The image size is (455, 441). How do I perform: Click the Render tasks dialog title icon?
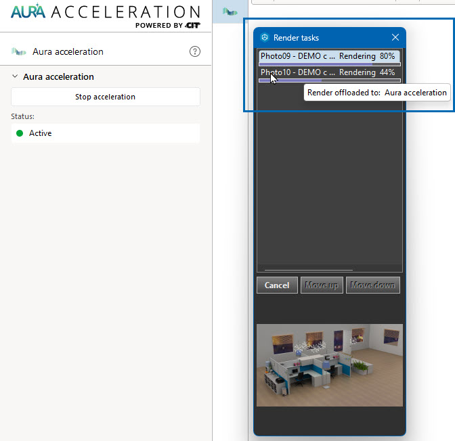click(264, 37)
